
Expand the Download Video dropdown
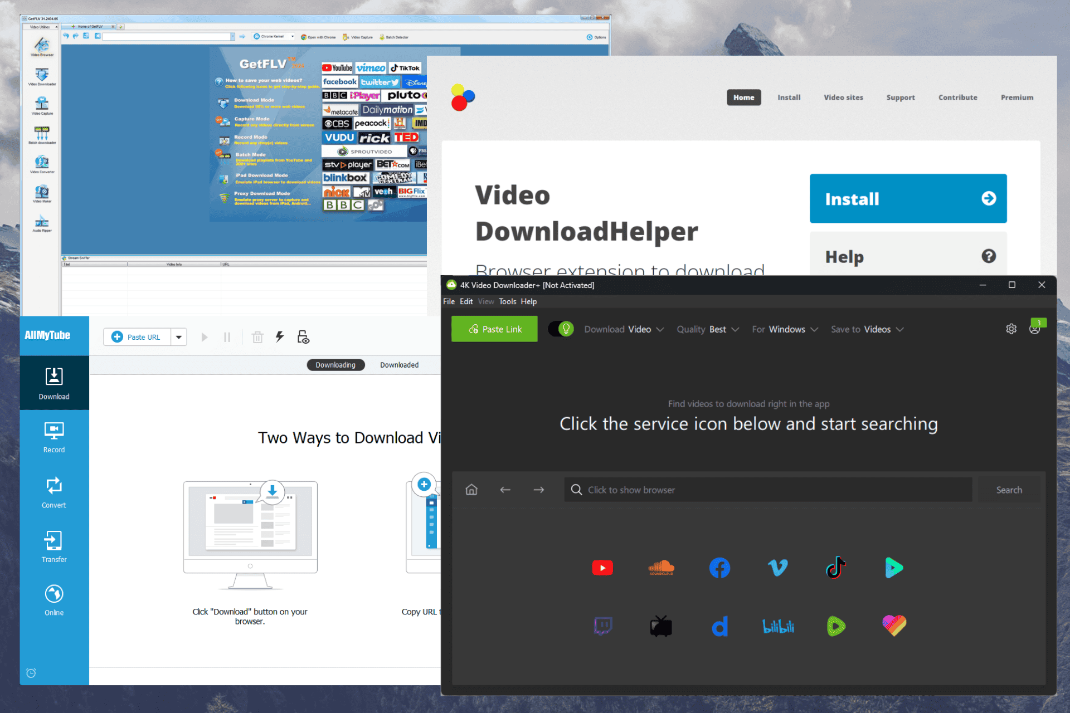point(624,329)
